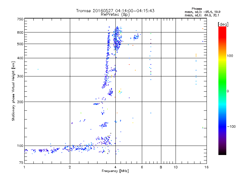Click the y-axis tick label '300'
The width and height of the screenshot is (243, 182).
pyautogui.click(x=20, y=76)
